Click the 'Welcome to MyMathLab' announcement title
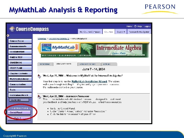This screenshot has width=184, height=138. pyautogui.click(x=94, y=76)
